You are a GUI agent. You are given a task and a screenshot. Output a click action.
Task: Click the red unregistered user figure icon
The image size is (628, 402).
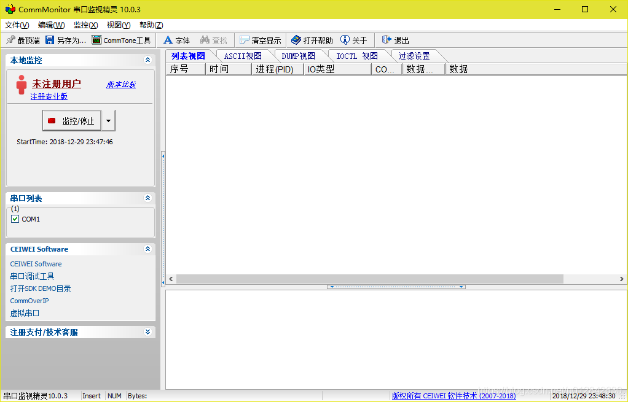(x=22, y=85)
